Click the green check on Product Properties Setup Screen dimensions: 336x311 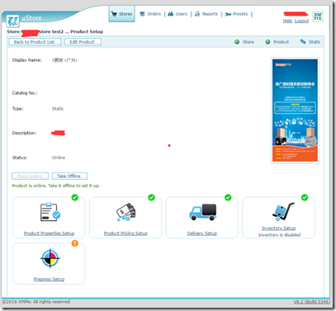pyautogui.click(x=75, y=197)
